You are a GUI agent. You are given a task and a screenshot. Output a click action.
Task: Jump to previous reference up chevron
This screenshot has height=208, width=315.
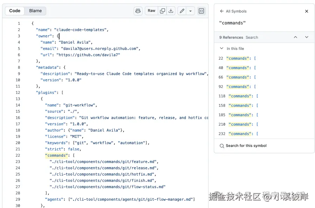point(295,37)
